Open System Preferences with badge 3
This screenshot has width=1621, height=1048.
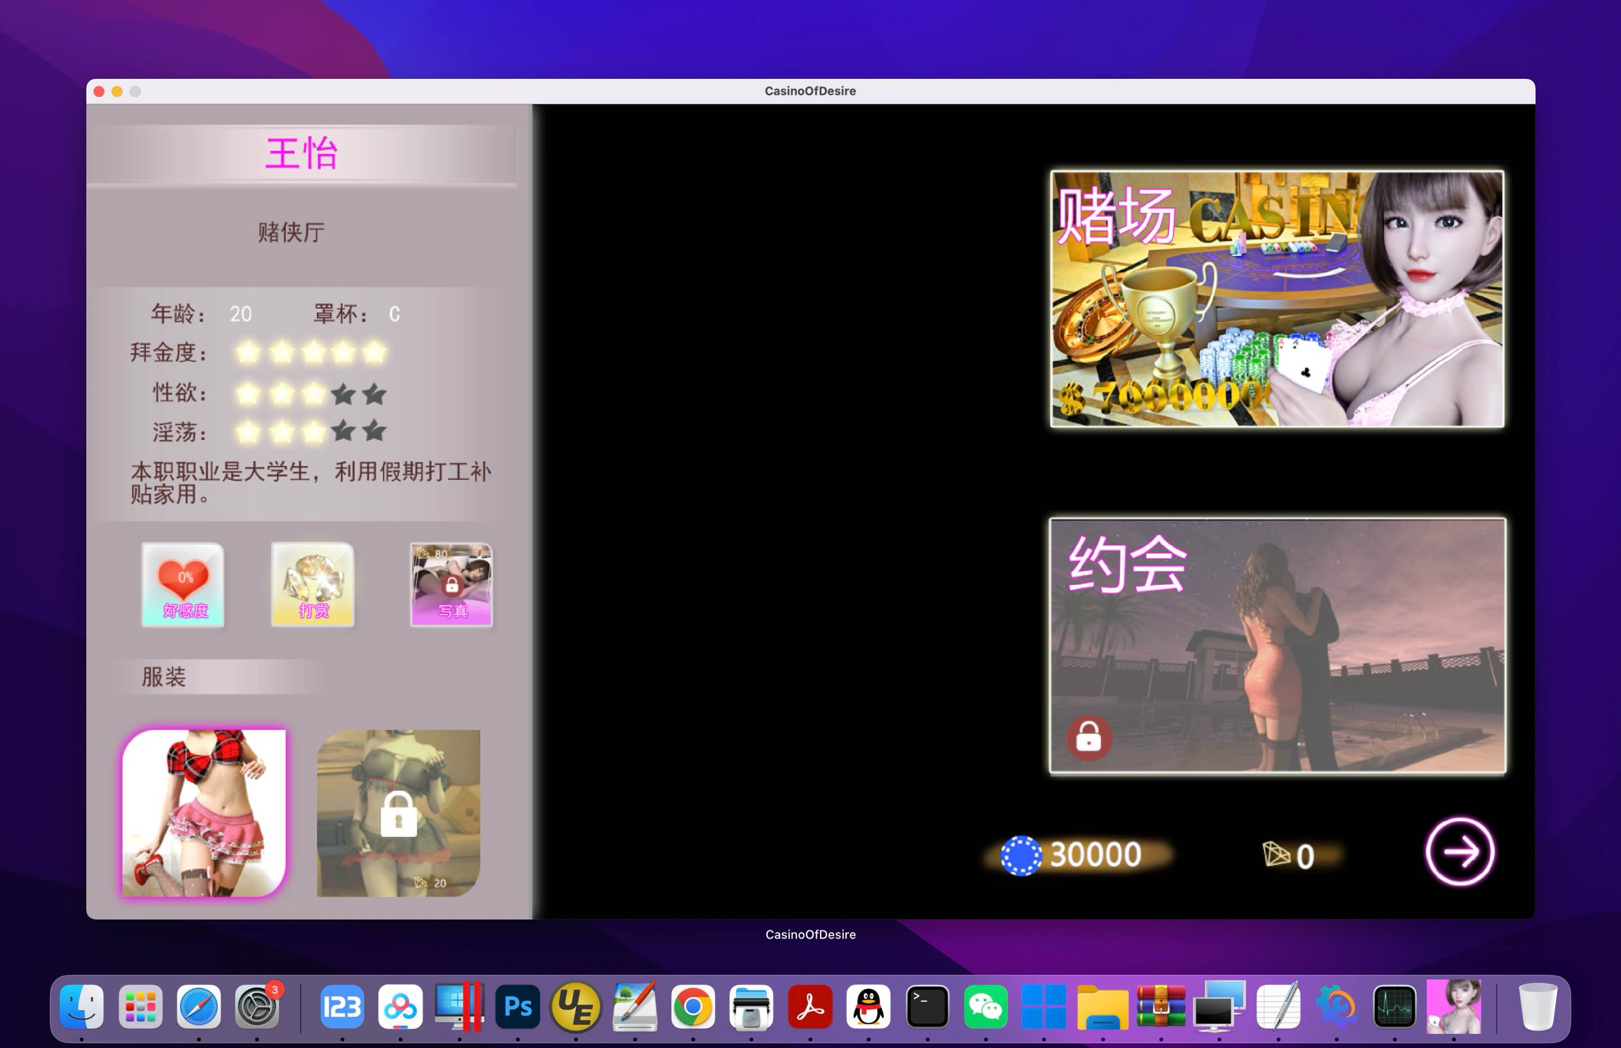pos(257,1006)
